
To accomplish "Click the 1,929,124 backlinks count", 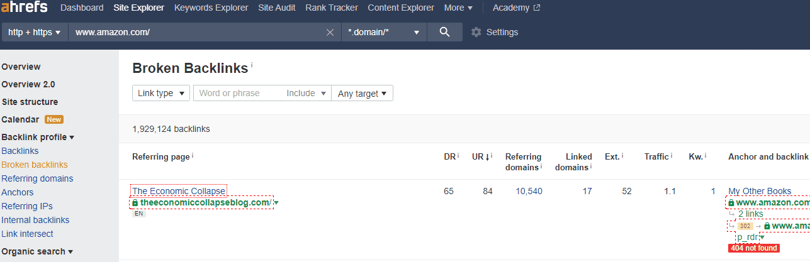I will coord(171,129).
